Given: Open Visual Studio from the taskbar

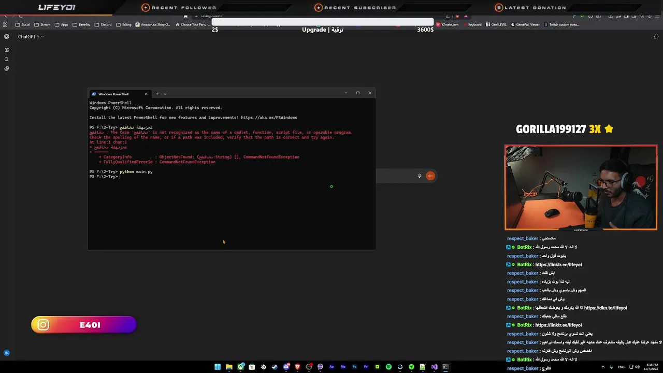Looking at the screenshot, I should tap(434, 367).
